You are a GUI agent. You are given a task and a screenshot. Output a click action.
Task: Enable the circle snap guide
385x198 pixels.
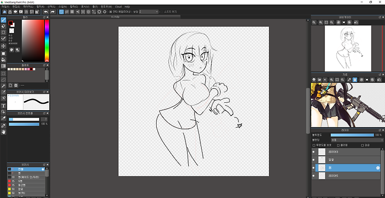pyautogui.click(x=88, y=12)
